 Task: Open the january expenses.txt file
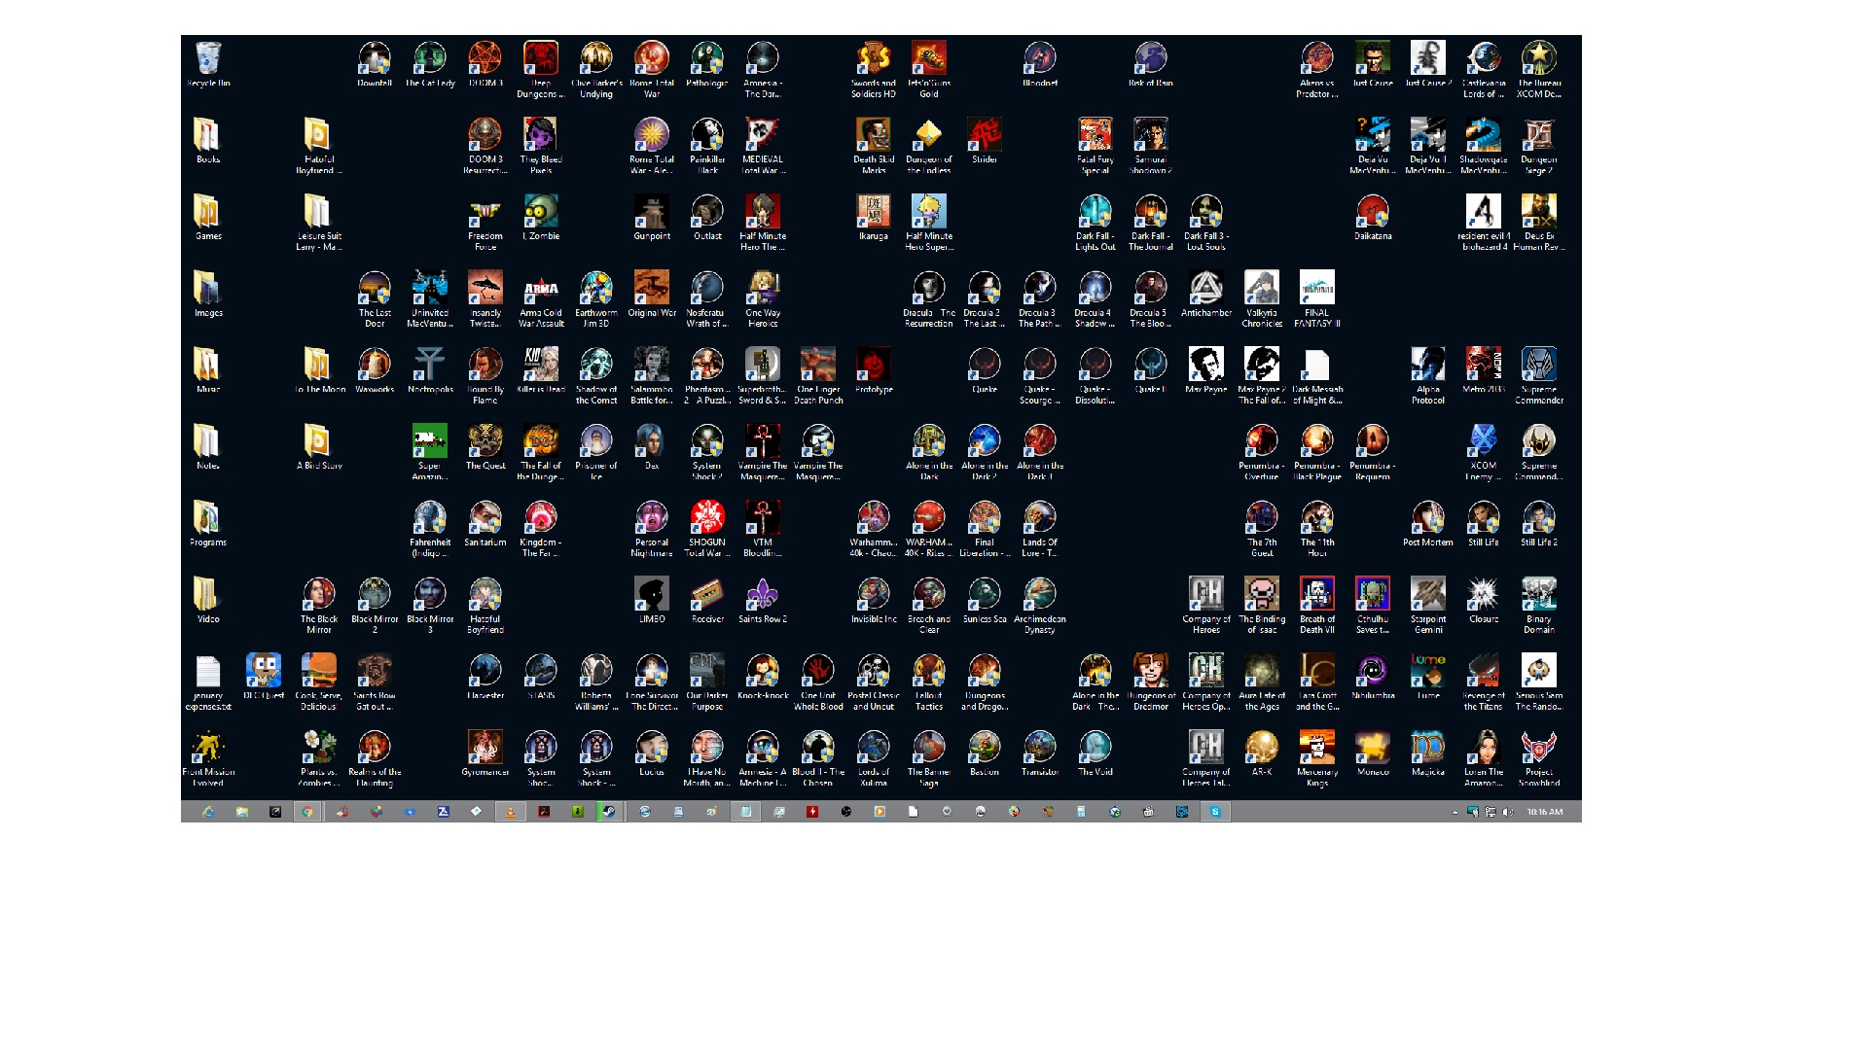[x=208, y=682]
